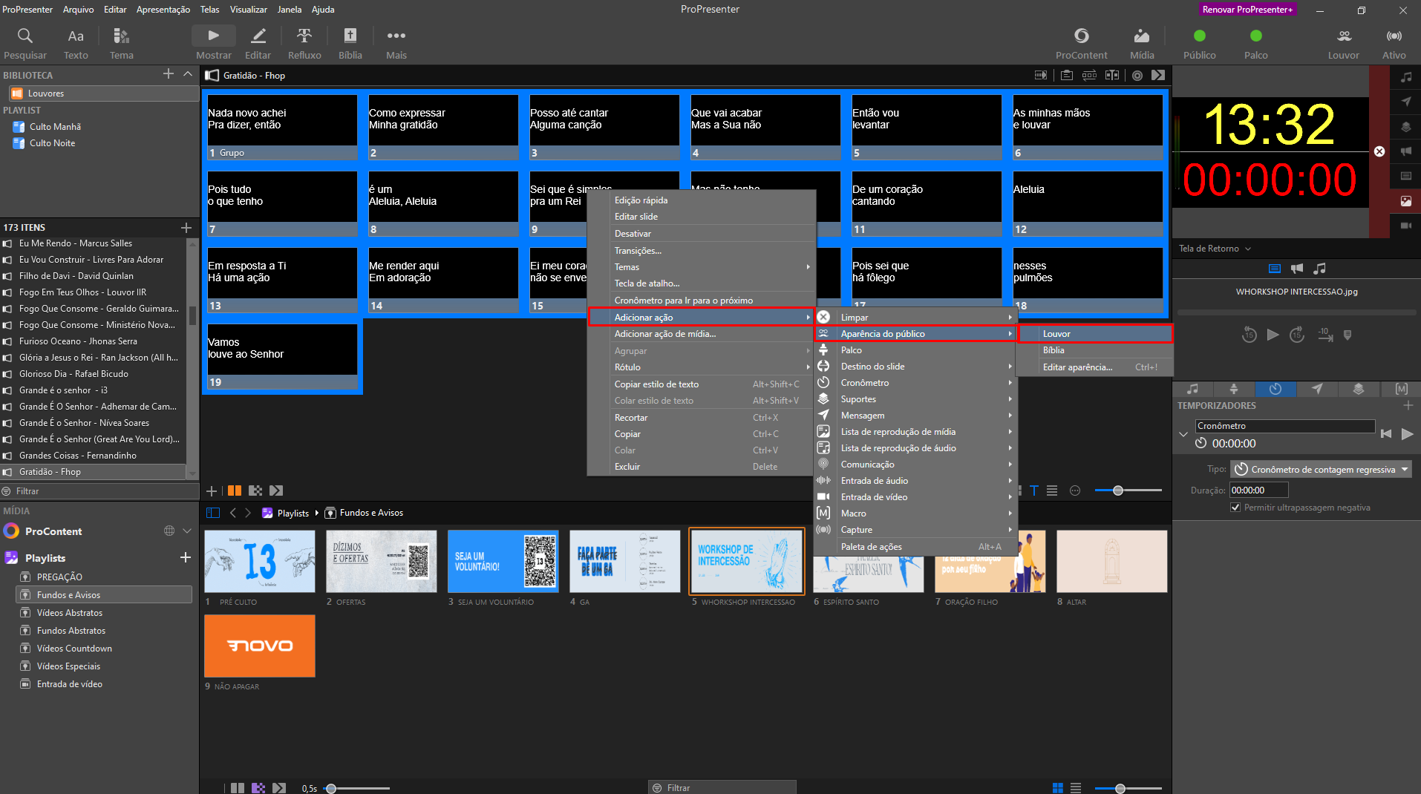Open Transições... from context menu

point(638,251)
